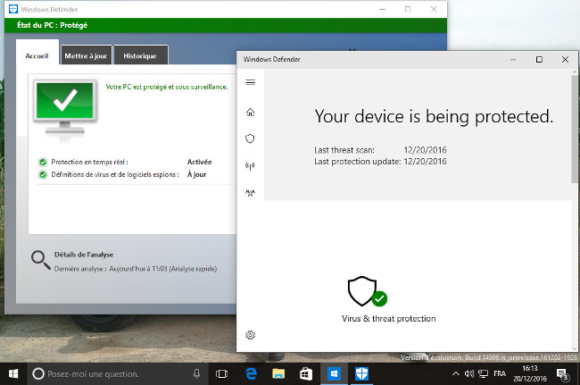The image size is (580, 385).
Task: Switch to the blue Windows app on the taskbar
Action: pos(334,374)
